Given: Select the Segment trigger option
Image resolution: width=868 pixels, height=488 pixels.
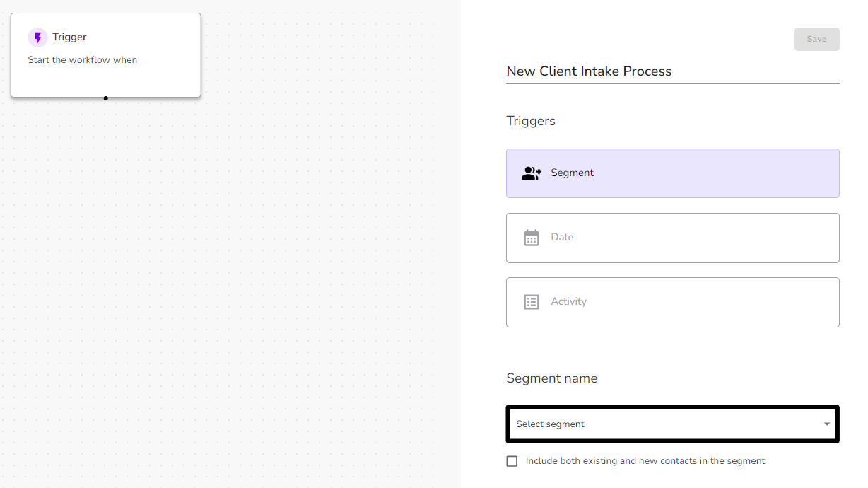Looking at the screenshot, I should coord(673,173).
